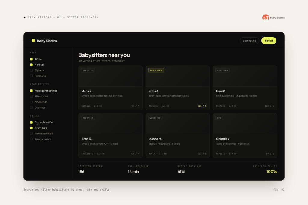308x205 pixels.
Task: Select the name Anna D.
Action: [87, 139]
